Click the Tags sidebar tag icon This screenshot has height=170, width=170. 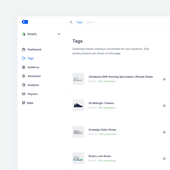(24, 58)
